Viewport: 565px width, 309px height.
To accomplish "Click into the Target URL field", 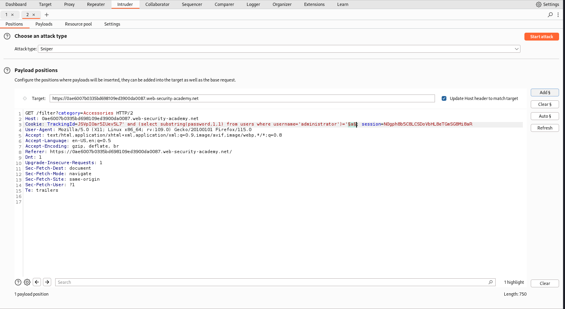I will (242, 98).
